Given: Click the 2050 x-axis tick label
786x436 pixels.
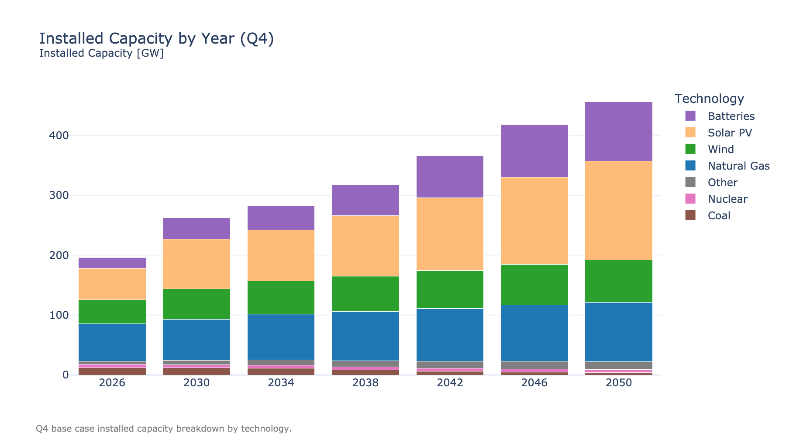Looking at the screenshot, I should [x=618, y=383].
